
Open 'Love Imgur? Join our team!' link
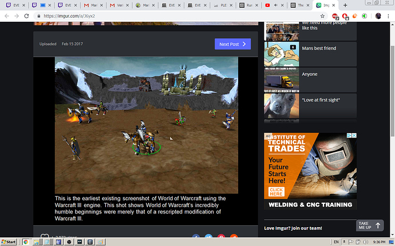pos(293,228)
